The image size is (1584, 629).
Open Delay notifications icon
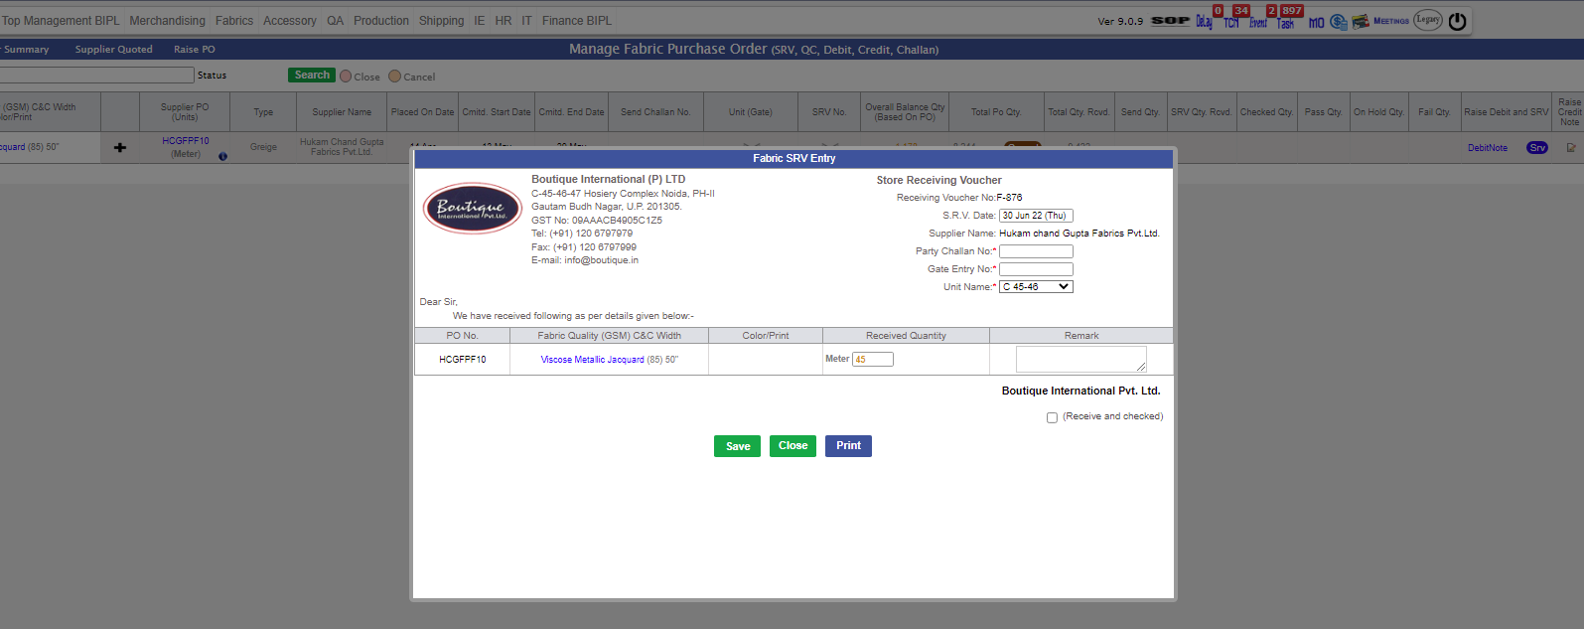click(1204, 22)
